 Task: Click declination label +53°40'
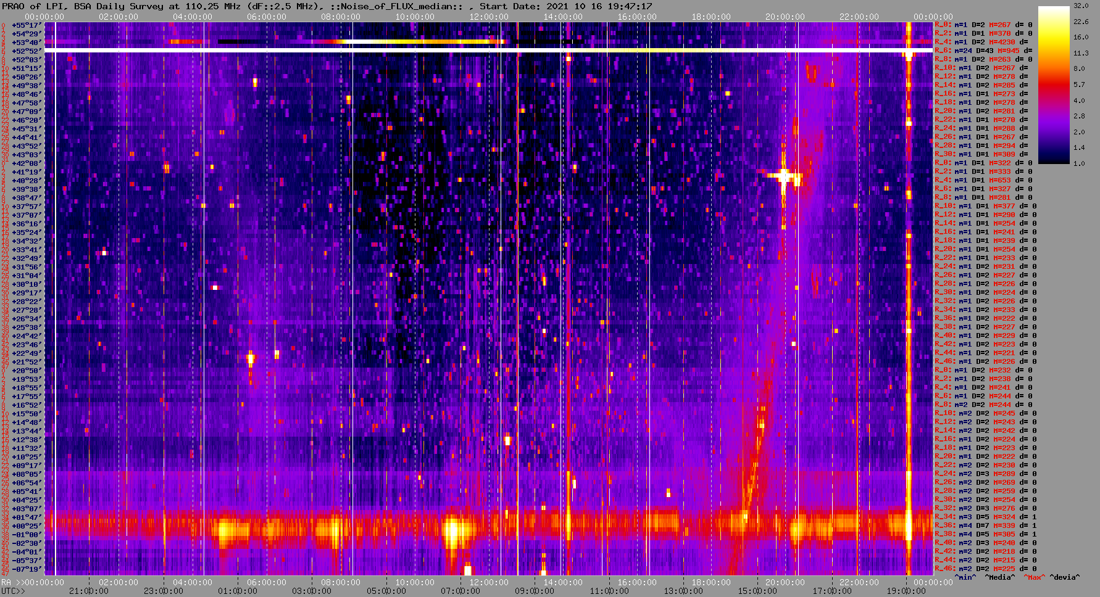tap(27, 43)
